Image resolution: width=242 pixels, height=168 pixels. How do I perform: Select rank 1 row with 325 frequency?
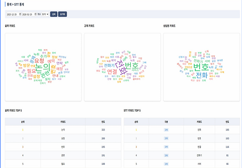click(63, 130)
